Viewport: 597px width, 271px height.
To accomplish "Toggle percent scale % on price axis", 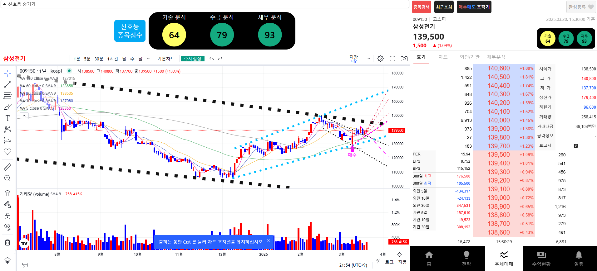I will [378, 262].
